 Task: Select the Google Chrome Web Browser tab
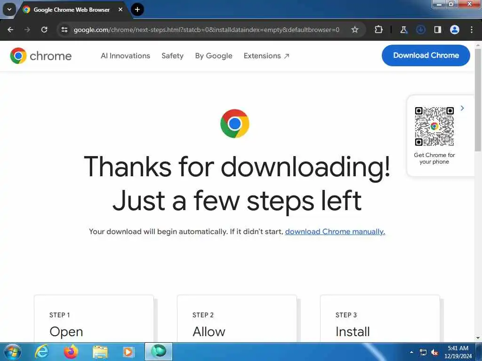pos(72,10)
